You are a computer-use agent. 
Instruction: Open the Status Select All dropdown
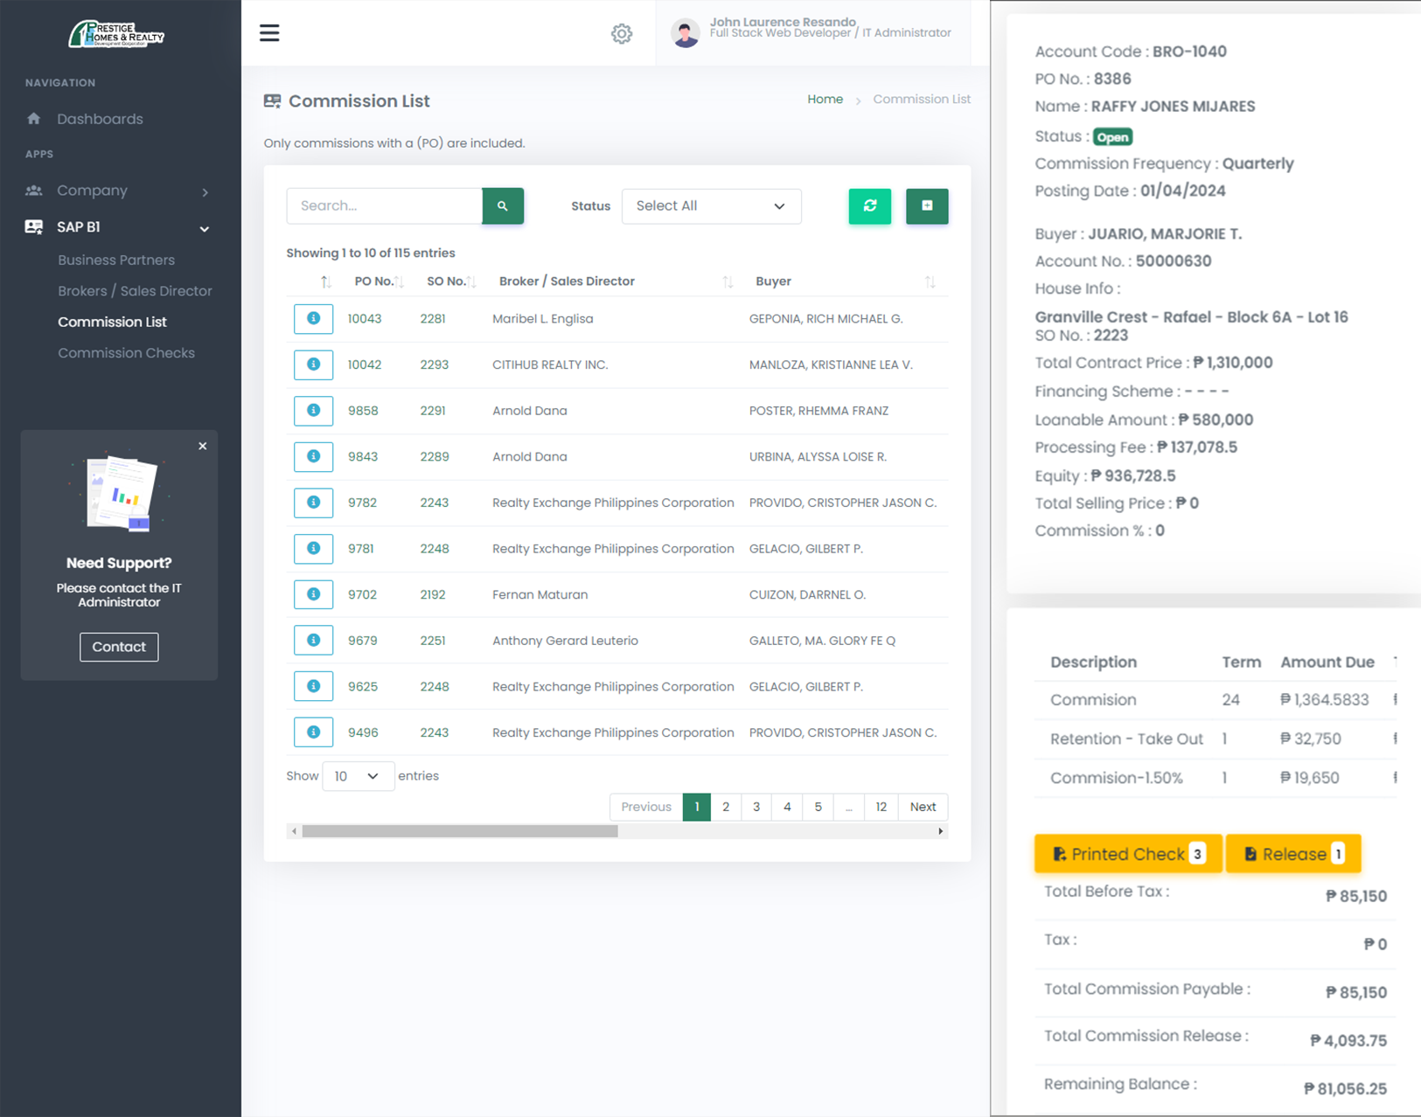pos(711,206)
